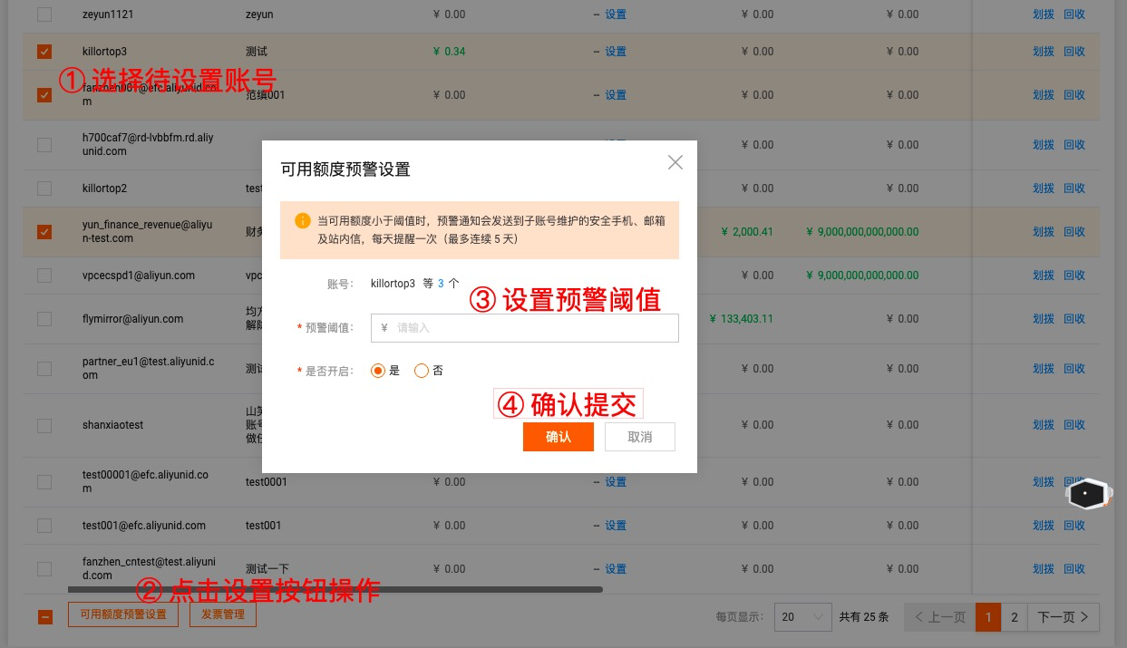Screen dimensions: 1127x648
Task: Click 设置 link in killortop3 row
Action: [616, 52]
